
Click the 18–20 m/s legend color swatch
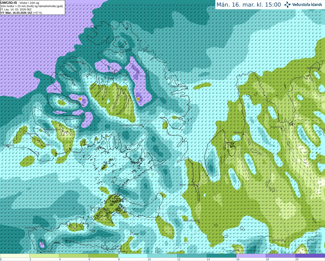click(x=281, y=256)
